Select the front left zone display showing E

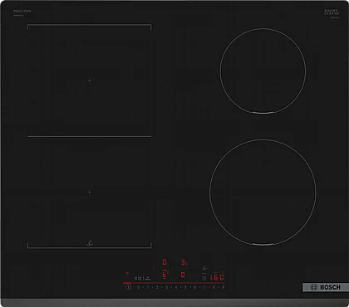[165, 275]
